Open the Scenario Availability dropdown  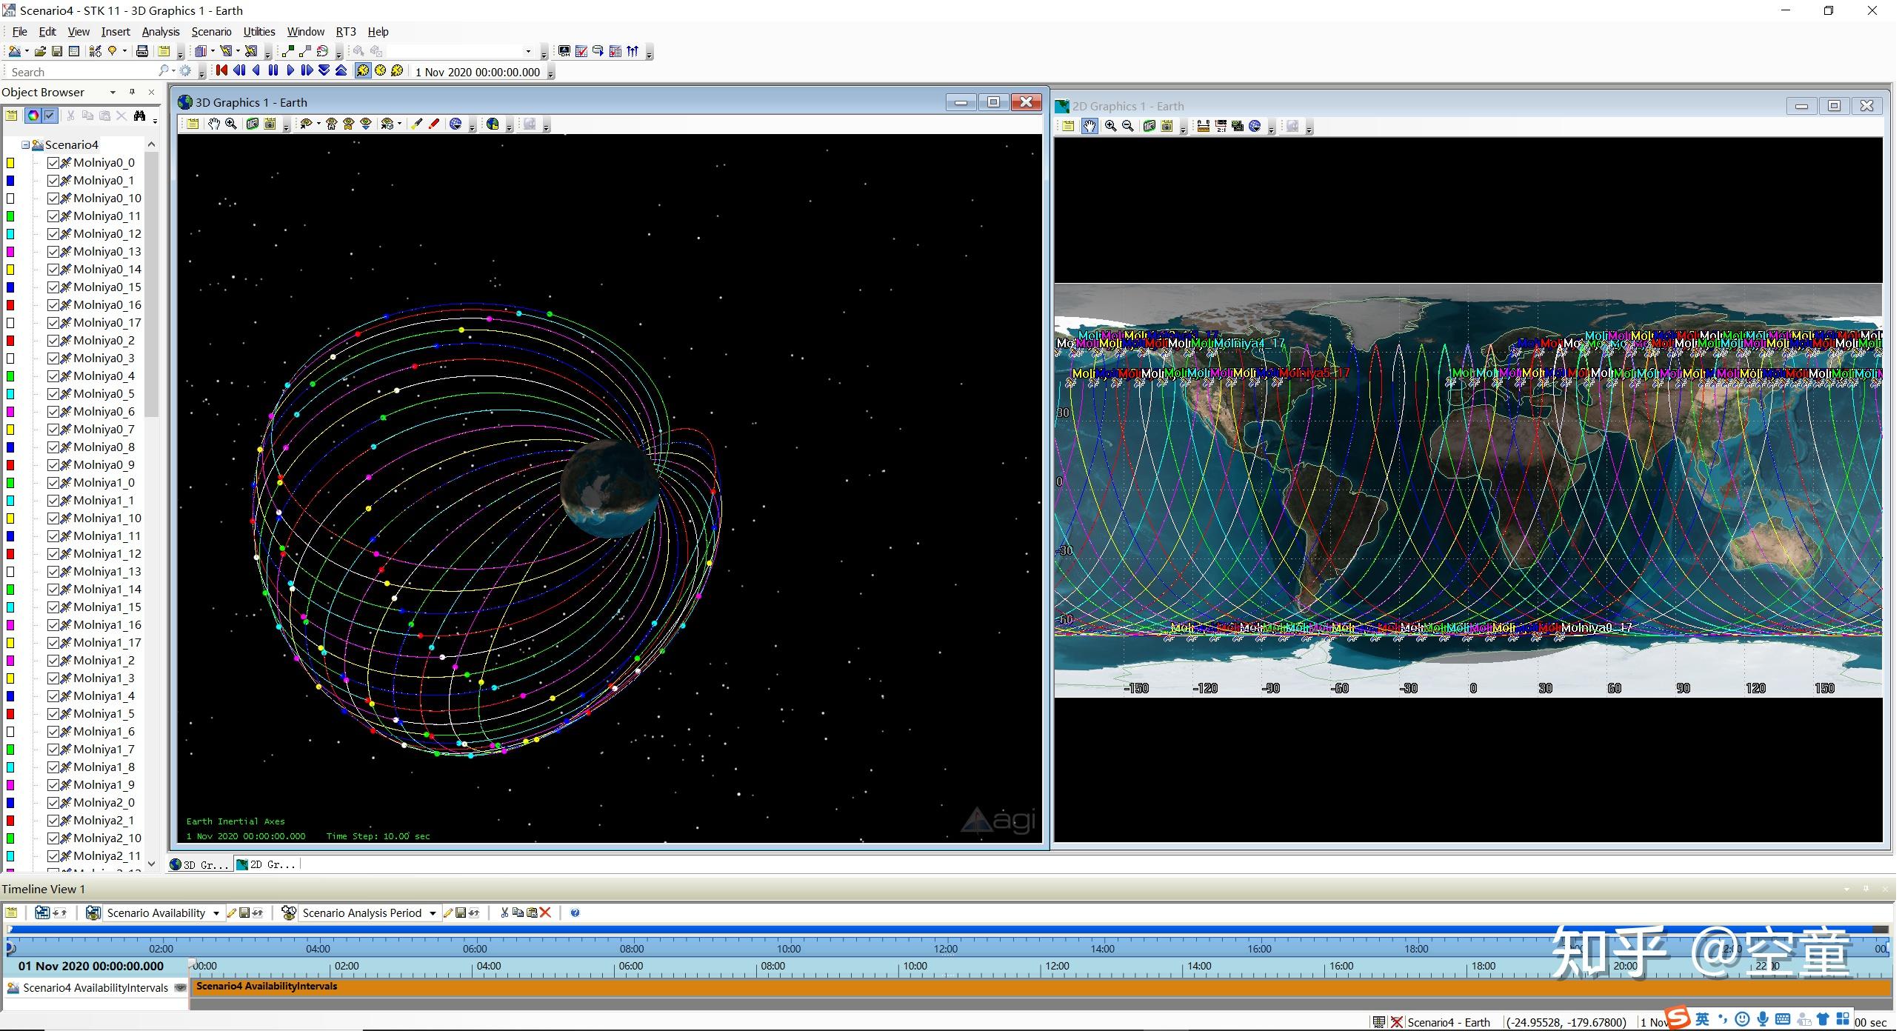(x=216, y=913)
